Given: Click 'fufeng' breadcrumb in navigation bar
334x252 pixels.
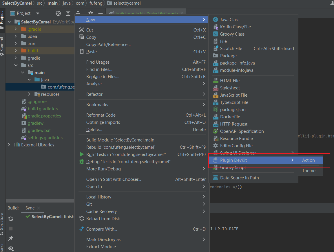Looking at the screenshot, I should click(x=96, y=3).
